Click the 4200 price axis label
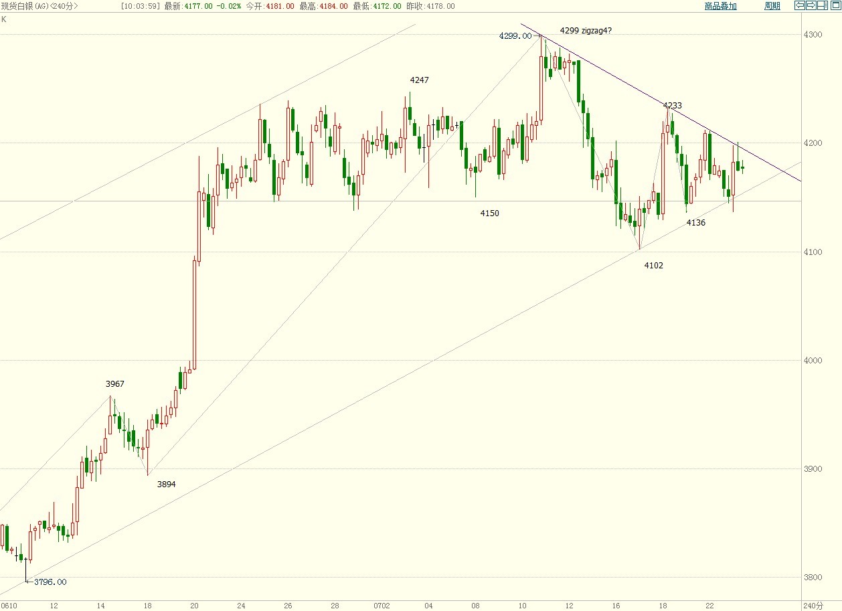Viewport: 842px width, 611px height. coord(813,143)
